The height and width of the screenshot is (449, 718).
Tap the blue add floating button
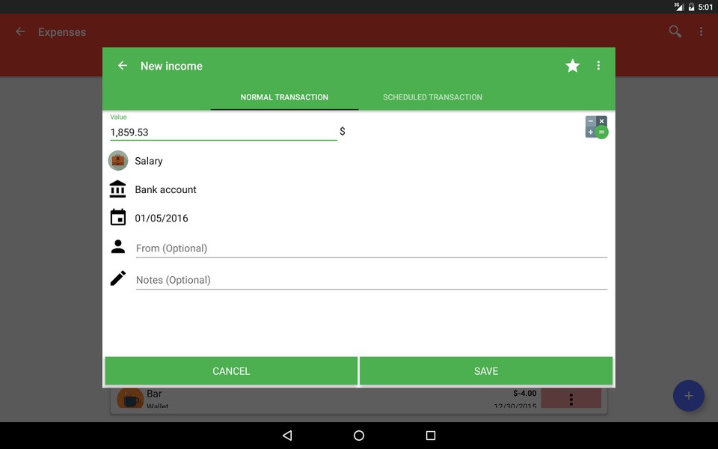coord(689,396)
